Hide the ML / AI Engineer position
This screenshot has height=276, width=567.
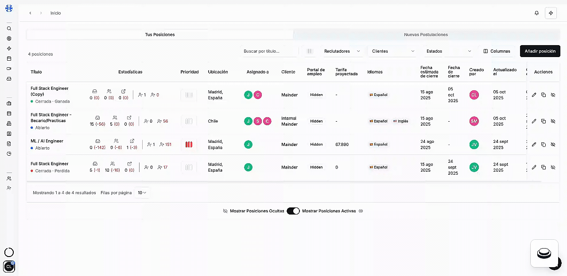tap(553, 144)
